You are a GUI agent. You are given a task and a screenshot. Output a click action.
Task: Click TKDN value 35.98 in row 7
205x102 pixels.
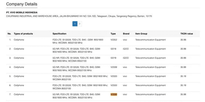tap(183, 94)
